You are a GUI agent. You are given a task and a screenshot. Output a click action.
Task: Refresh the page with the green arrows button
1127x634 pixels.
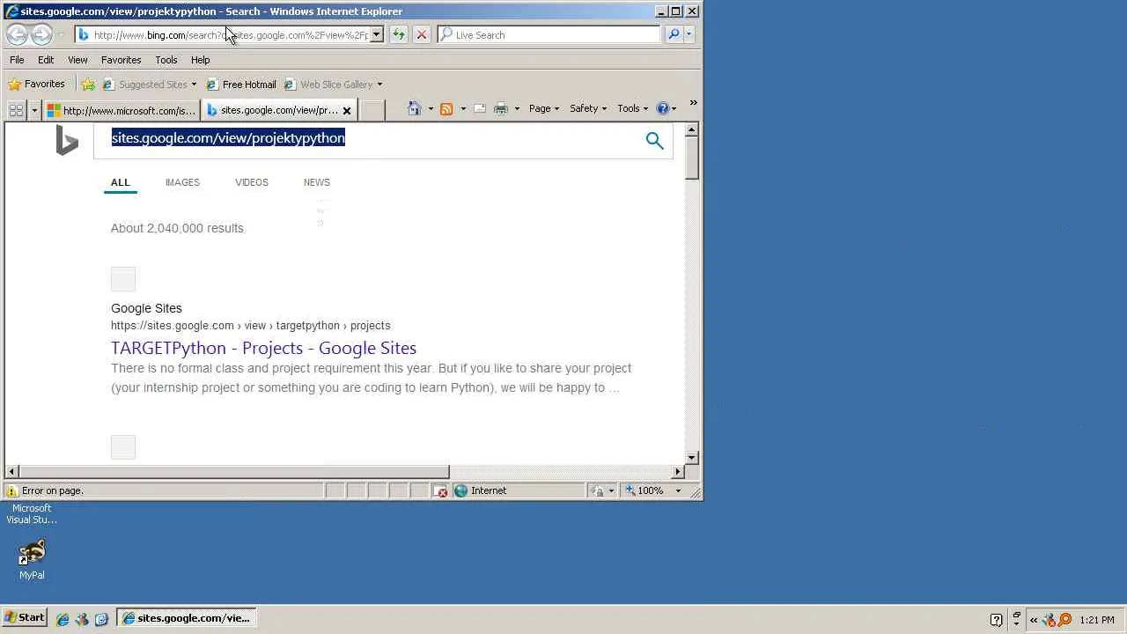tap(399, 34)
